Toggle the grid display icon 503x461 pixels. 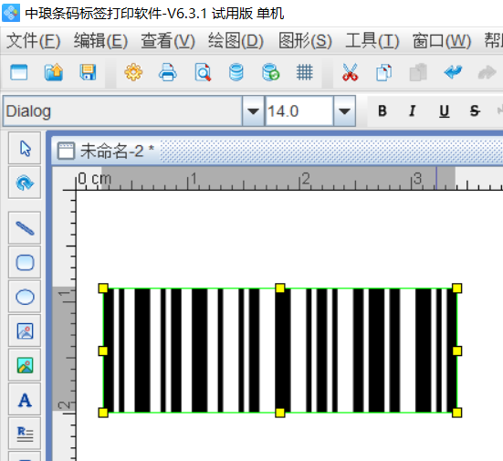tap(304, 72)
